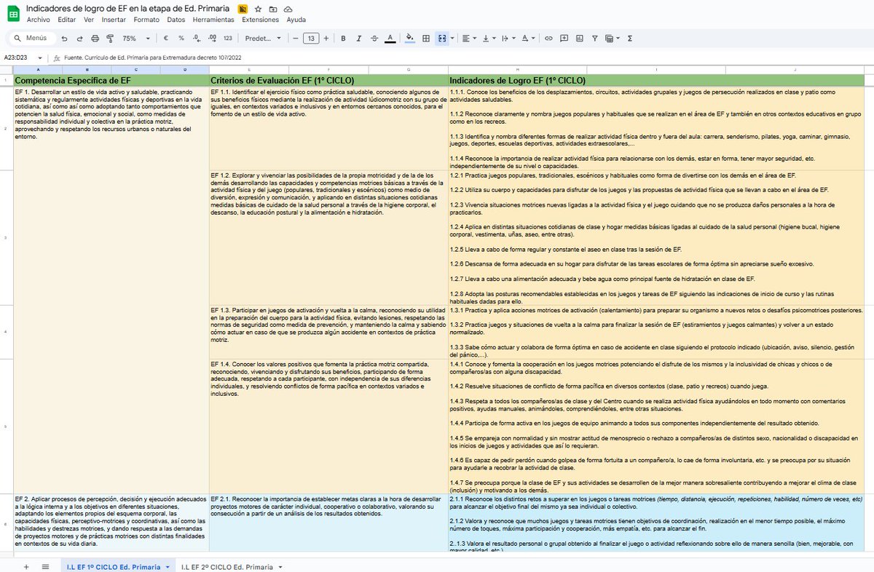Open the borders options
The height and width of the screenshot is (572, 874).
(x=426, y=38)
